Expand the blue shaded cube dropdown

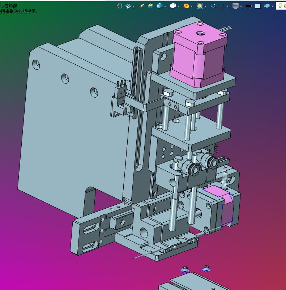[165, 6]
